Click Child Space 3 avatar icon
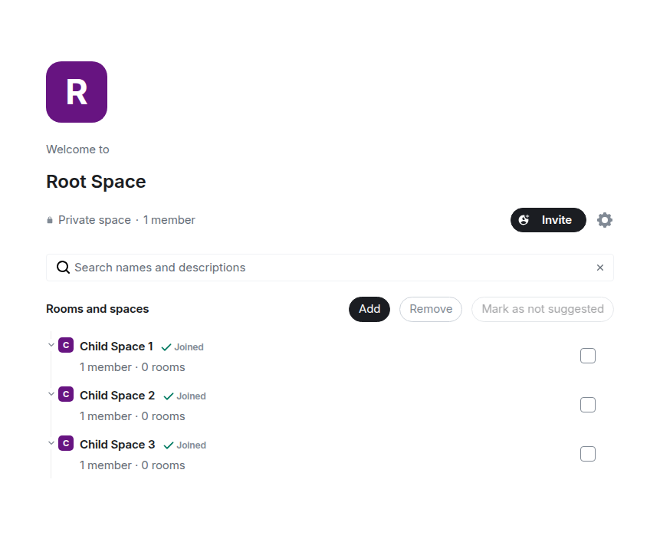 point(66,444)
